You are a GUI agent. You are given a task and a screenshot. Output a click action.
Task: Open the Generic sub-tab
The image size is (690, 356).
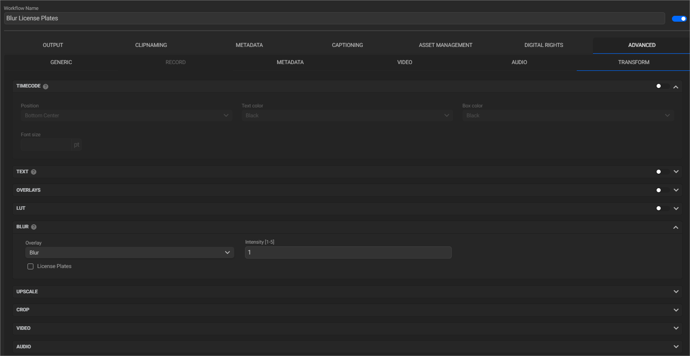pos(61,62)
